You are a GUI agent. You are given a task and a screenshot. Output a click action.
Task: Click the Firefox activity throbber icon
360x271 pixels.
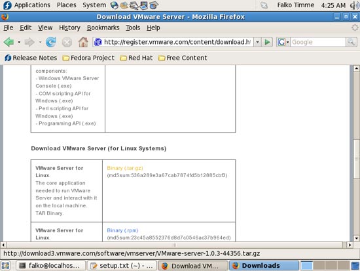(x=355, y=28)
